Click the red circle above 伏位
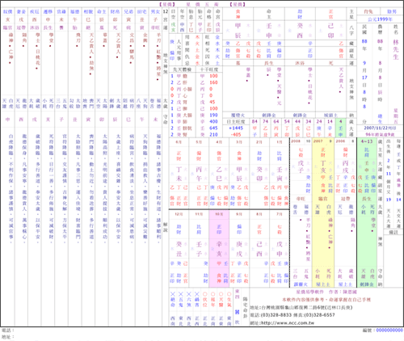 (205, 294)
